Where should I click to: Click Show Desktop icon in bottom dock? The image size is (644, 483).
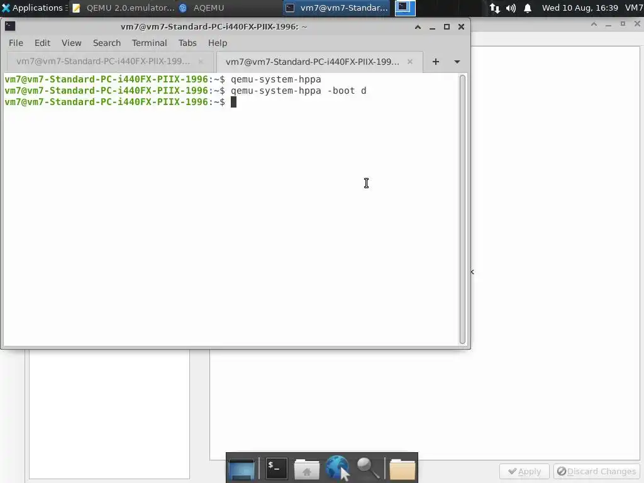click(x=241, y=469)
